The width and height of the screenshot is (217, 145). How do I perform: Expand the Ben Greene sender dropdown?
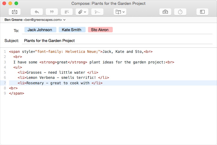(x=64, y=20)
